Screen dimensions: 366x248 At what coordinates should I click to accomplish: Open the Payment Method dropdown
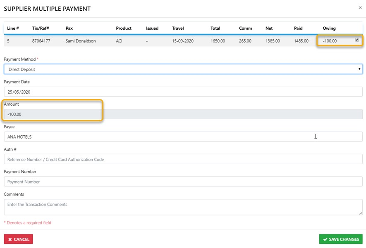pos(183,69)
